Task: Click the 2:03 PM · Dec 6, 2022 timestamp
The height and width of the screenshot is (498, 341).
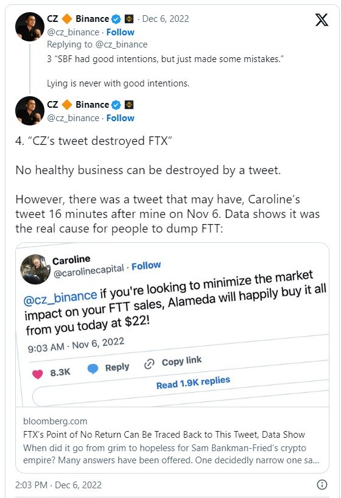Action: pos(58,485)
